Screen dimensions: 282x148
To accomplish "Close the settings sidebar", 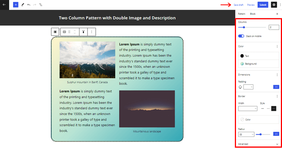I will point(277,14).
